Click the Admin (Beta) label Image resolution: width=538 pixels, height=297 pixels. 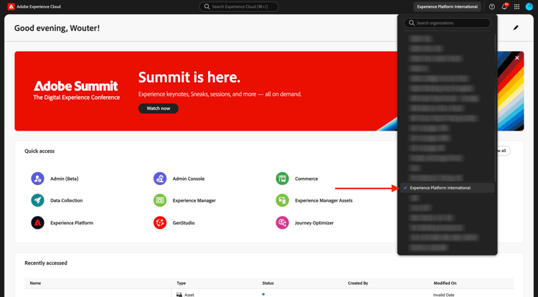coord(64,179)
